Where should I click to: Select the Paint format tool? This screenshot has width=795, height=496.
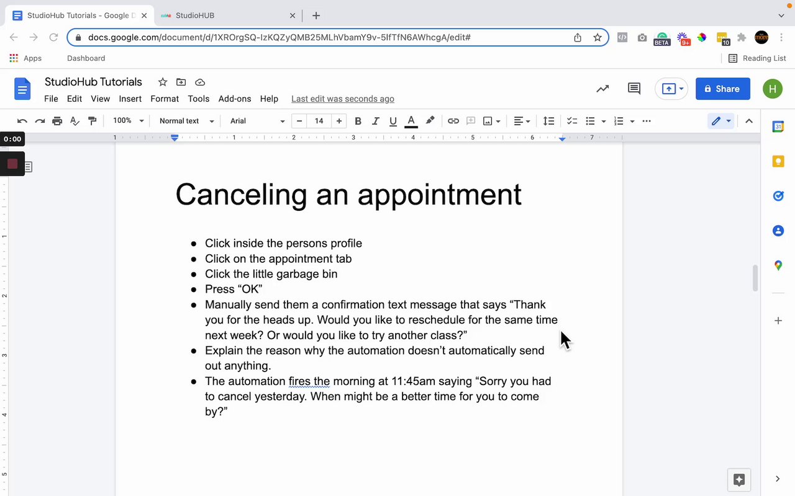tap(92, 121)
